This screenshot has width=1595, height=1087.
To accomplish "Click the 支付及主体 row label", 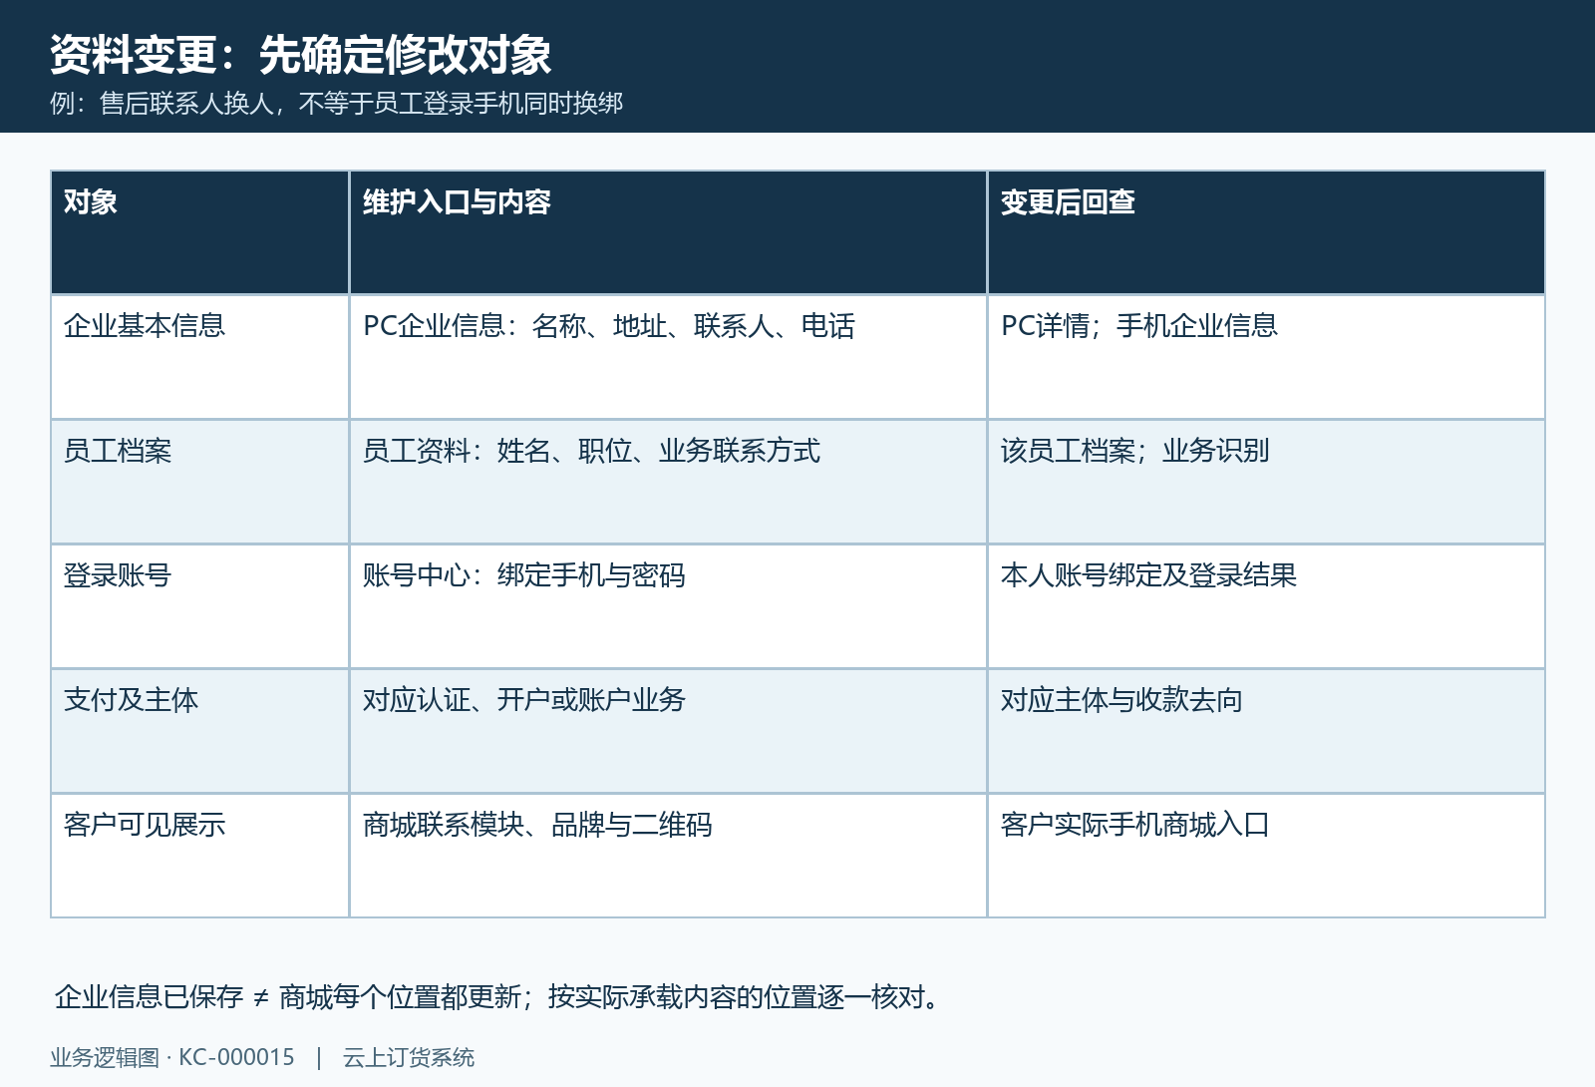I will tap(199, 731).
